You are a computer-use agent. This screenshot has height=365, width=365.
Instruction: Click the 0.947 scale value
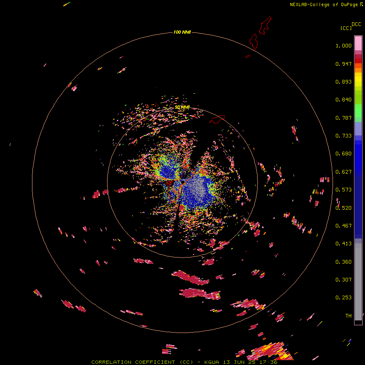[x=344, y=64]
